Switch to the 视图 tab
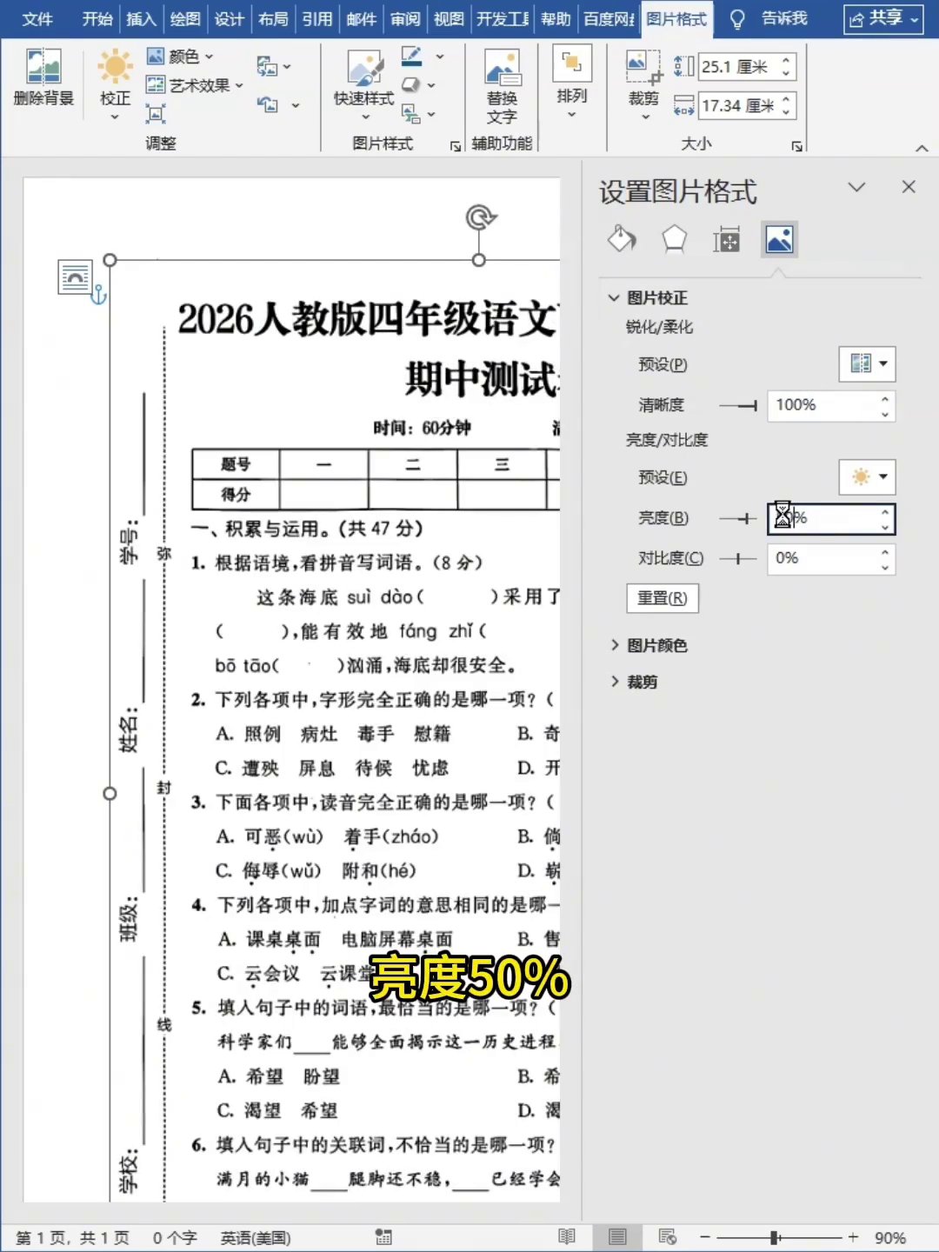 pyautogui.click(x=449, y=19)
